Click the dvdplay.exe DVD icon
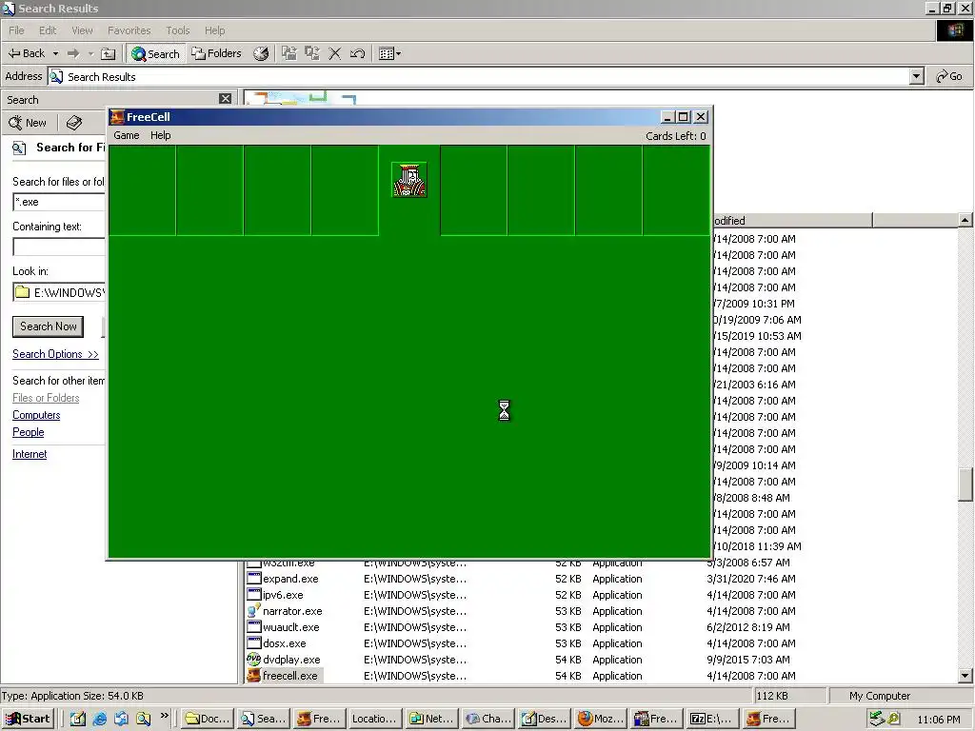Viewport: 975px width, 731px height. (253, 660)
